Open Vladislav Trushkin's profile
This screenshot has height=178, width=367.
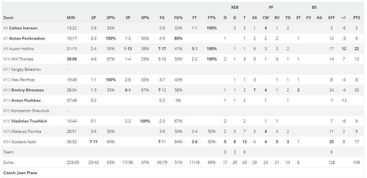pyautogui.click(x=29, y=121)
